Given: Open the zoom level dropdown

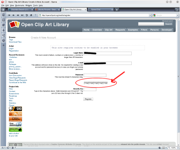Looking at the screenshot, I should [178, 148].
